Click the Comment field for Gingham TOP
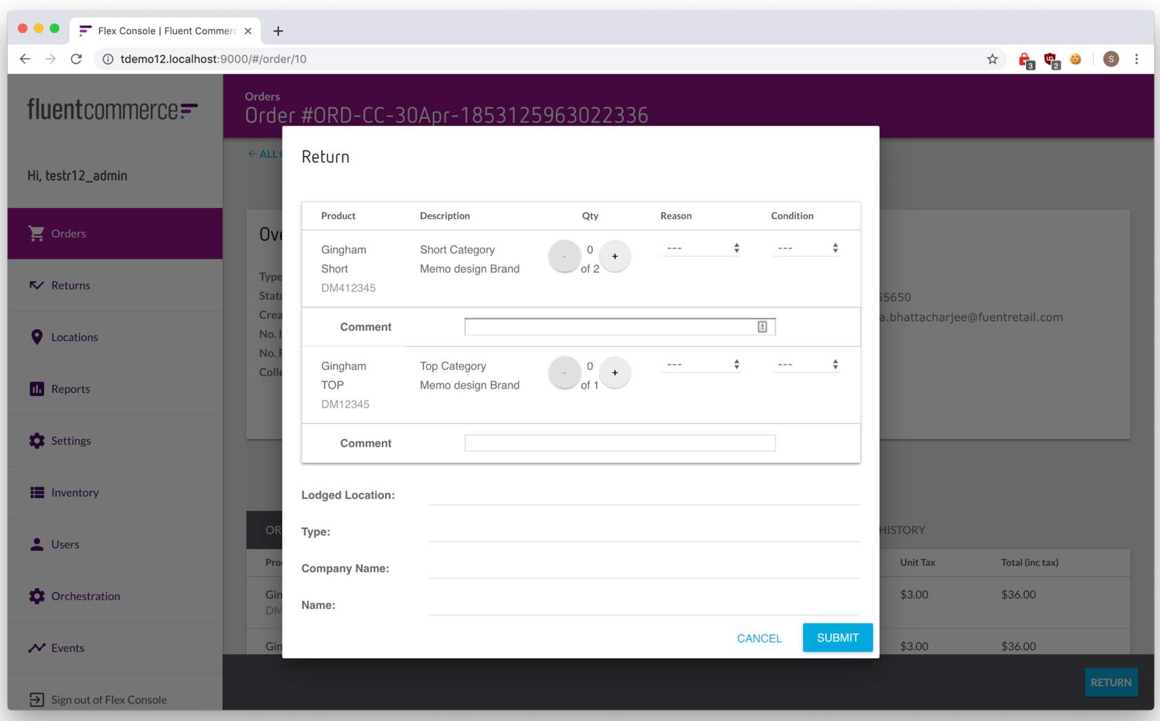The height and width of the screenshot is (721, 1160). tap(619, 443)
